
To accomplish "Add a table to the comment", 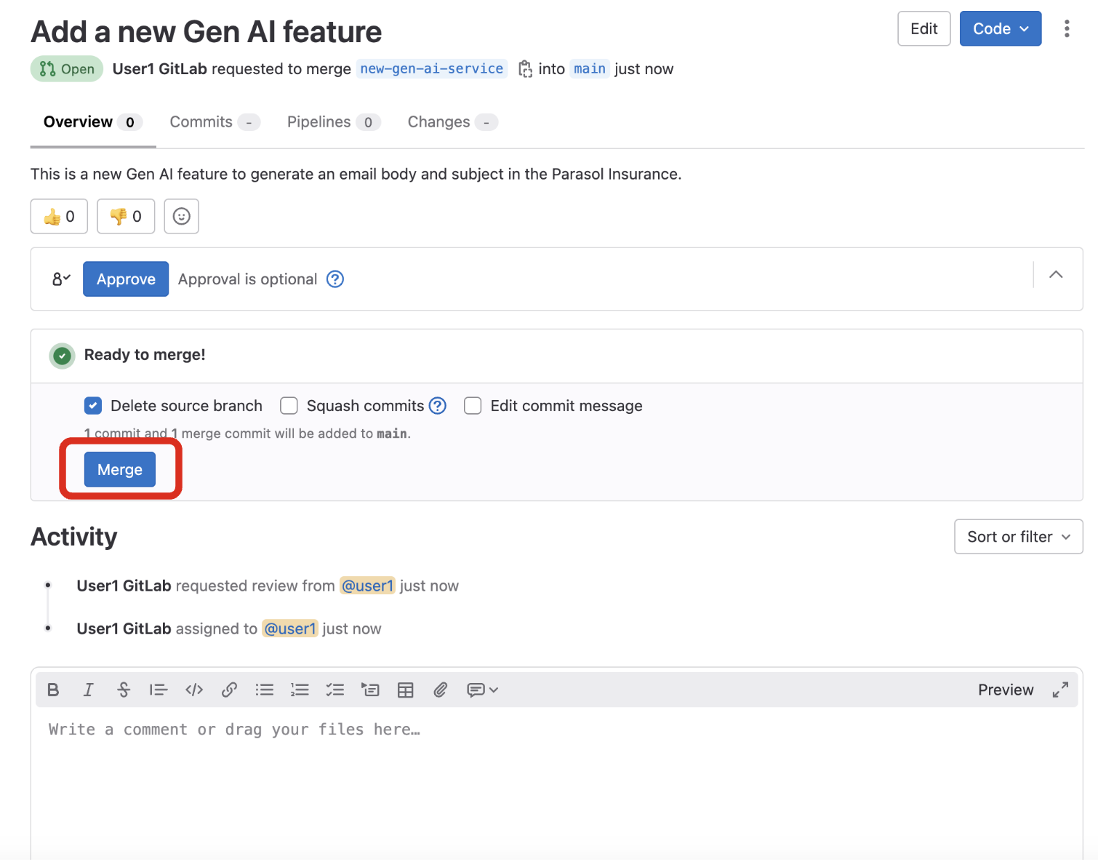I will pyautogui.click(x=405, y=690).
